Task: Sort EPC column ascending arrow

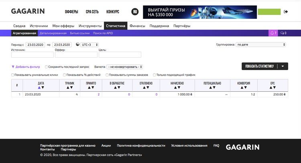Action: (x=270, y=88)
